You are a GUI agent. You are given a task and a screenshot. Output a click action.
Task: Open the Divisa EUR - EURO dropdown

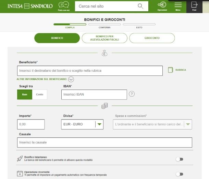click(x=82, y=124)
